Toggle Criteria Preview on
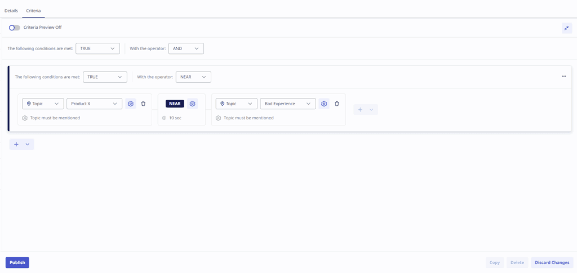 [15, 28]
